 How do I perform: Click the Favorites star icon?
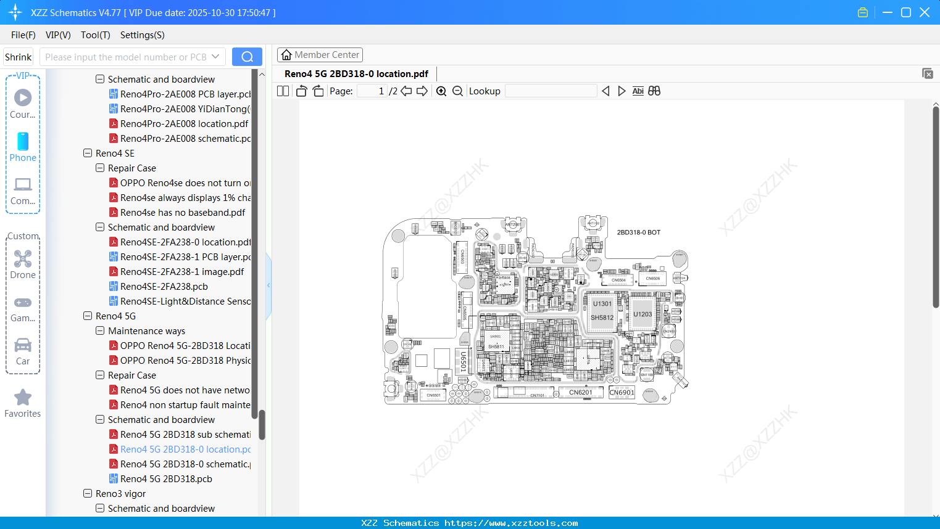pos(22,397)
